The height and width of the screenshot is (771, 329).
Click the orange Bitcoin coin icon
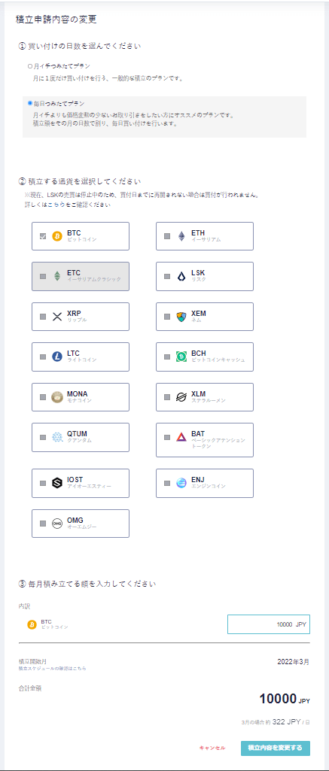(57, 236)
